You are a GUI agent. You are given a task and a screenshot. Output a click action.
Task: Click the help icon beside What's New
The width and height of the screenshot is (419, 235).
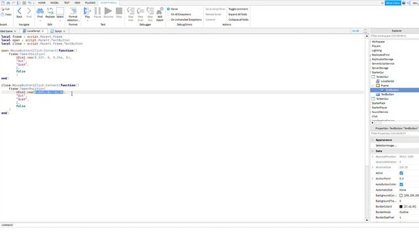(x=404, y=3)
